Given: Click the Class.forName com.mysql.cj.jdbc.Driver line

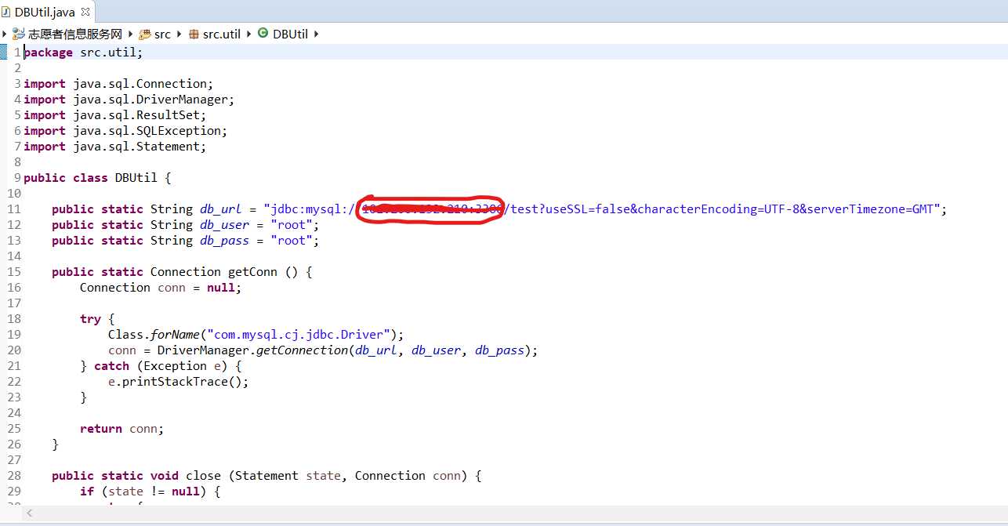Looking at the screenshot, I should pyautogui.click(x=256, y=335).
